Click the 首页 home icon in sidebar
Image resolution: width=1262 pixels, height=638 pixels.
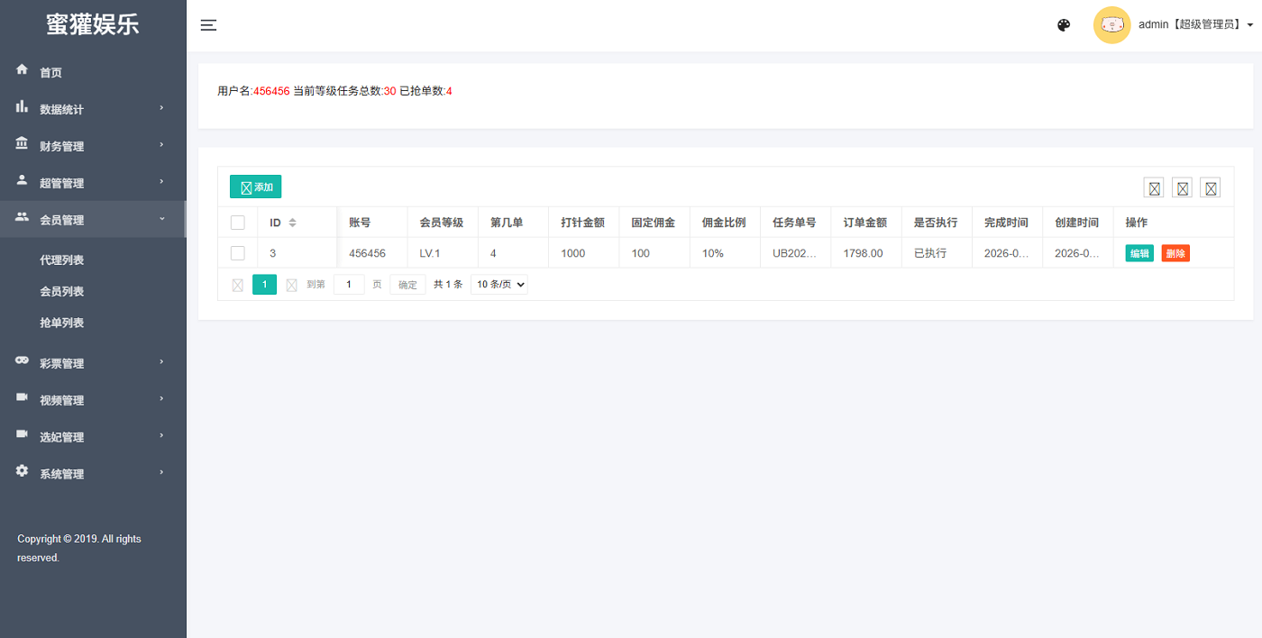[x=23, y=69]
